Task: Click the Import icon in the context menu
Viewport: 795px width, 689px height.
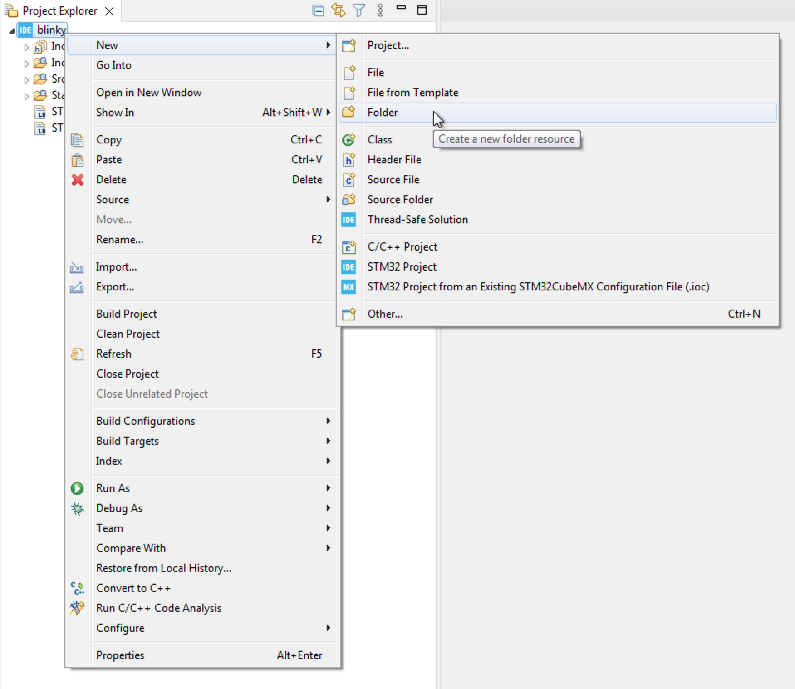Action: [x=78, y=268]
